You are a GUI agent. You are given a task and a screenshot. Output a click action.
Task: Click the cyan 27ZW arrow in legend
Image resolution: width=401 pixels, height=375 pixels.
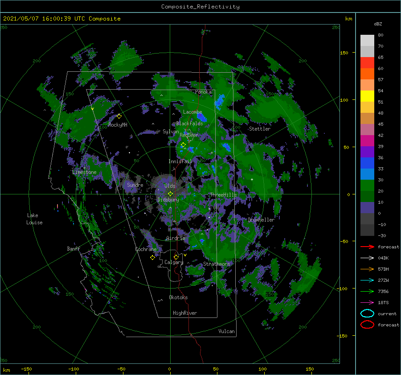pos(367,280)
